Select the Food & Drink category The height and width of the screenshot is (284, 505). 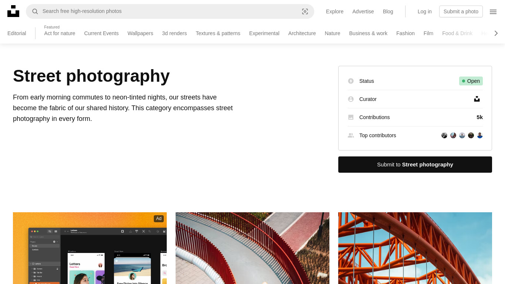coord(457,33)
